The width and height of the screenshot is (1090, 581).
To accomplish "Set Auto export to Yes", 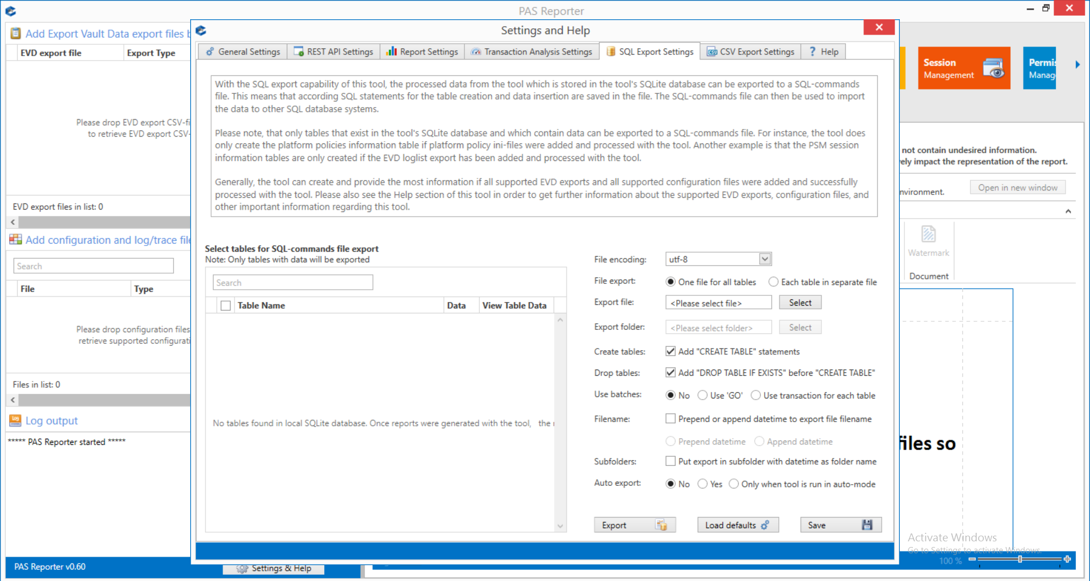I will 702,484.
